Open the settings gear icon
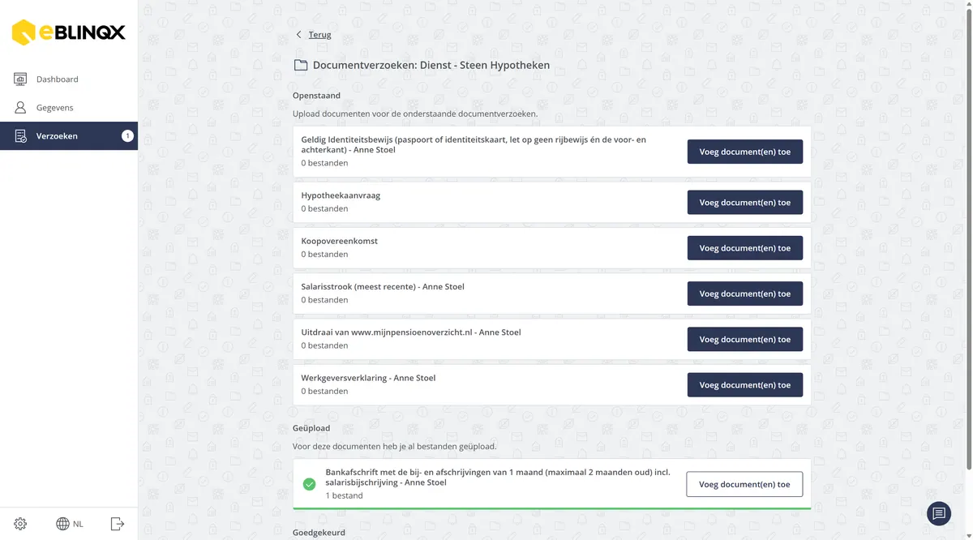The image size is (973, 540). (x=20, y=524)
